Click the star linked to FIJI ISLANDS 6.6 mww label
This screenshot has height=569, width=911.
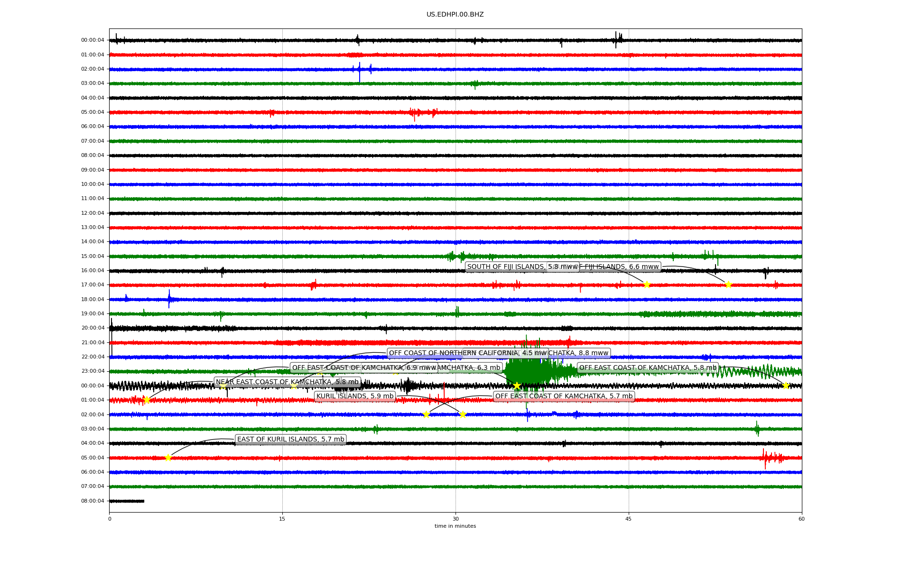click(x=728, y=284)
